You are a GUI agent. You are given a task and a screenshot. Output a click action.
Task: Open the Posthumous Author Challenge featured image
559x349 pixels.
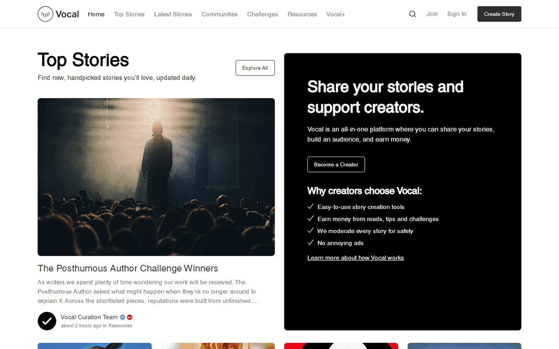click(x=156, y=177)
